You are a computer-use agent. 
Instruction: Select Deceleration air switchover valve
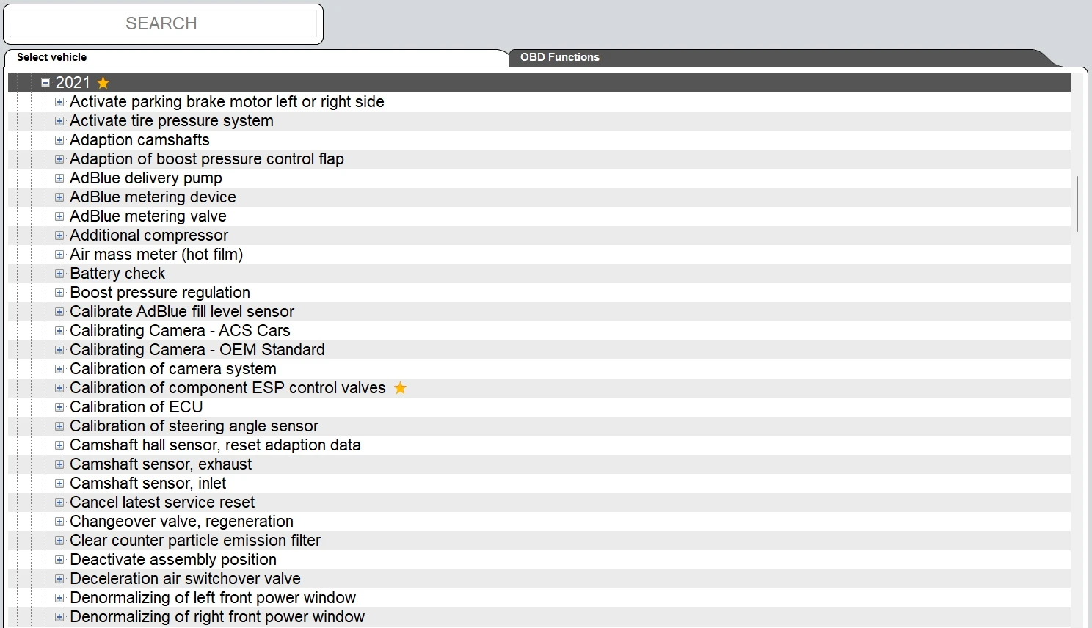(x=185, y=579)
